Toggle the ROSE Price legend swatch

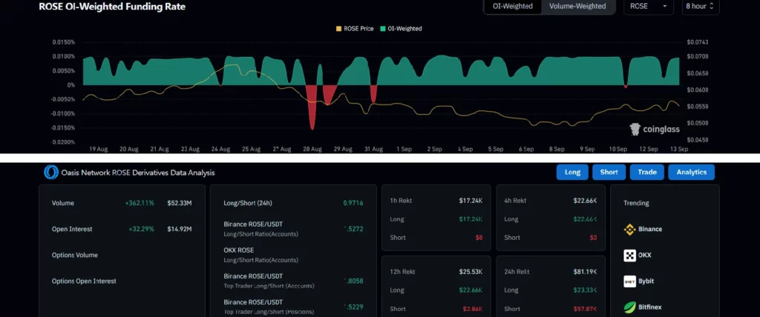pyautogui.click(x=338, y=29)
